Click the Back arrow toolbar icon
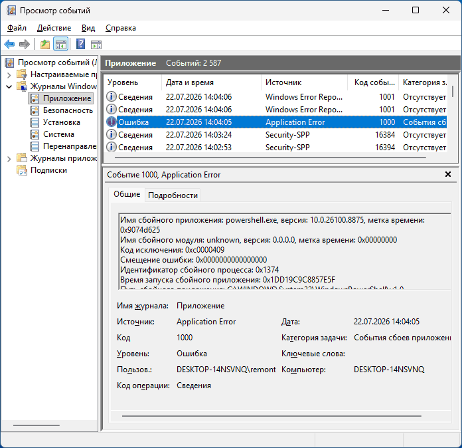Image resolution: width=462 pixels, height=448 pixels. (9, 45)
